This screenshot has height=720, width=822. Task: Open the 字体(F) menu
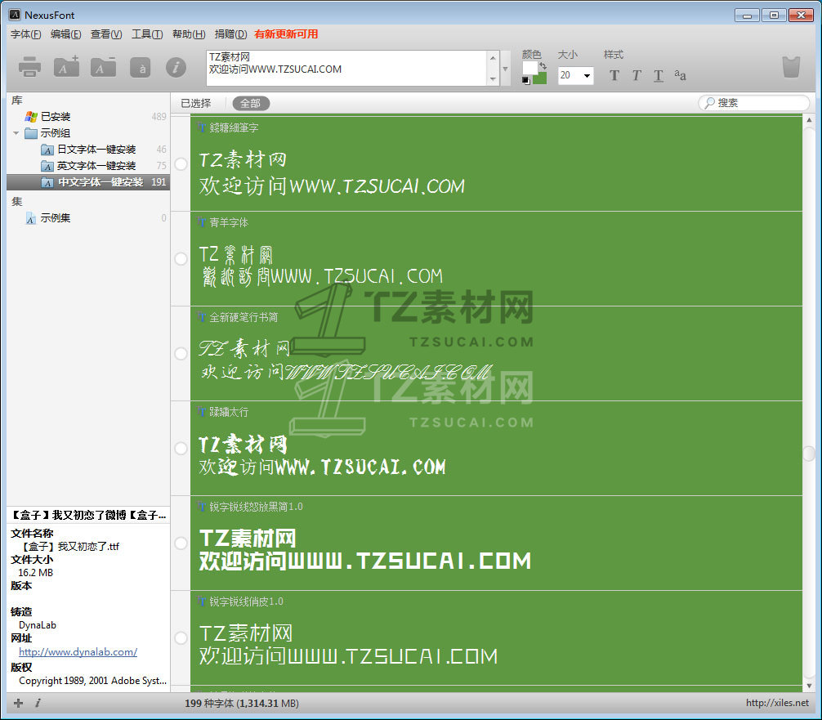pyautogui.click(x=25, y=34)
